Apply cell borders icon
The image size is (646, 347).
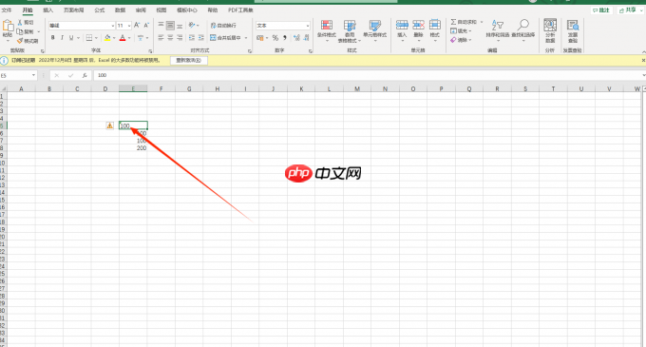89,38
